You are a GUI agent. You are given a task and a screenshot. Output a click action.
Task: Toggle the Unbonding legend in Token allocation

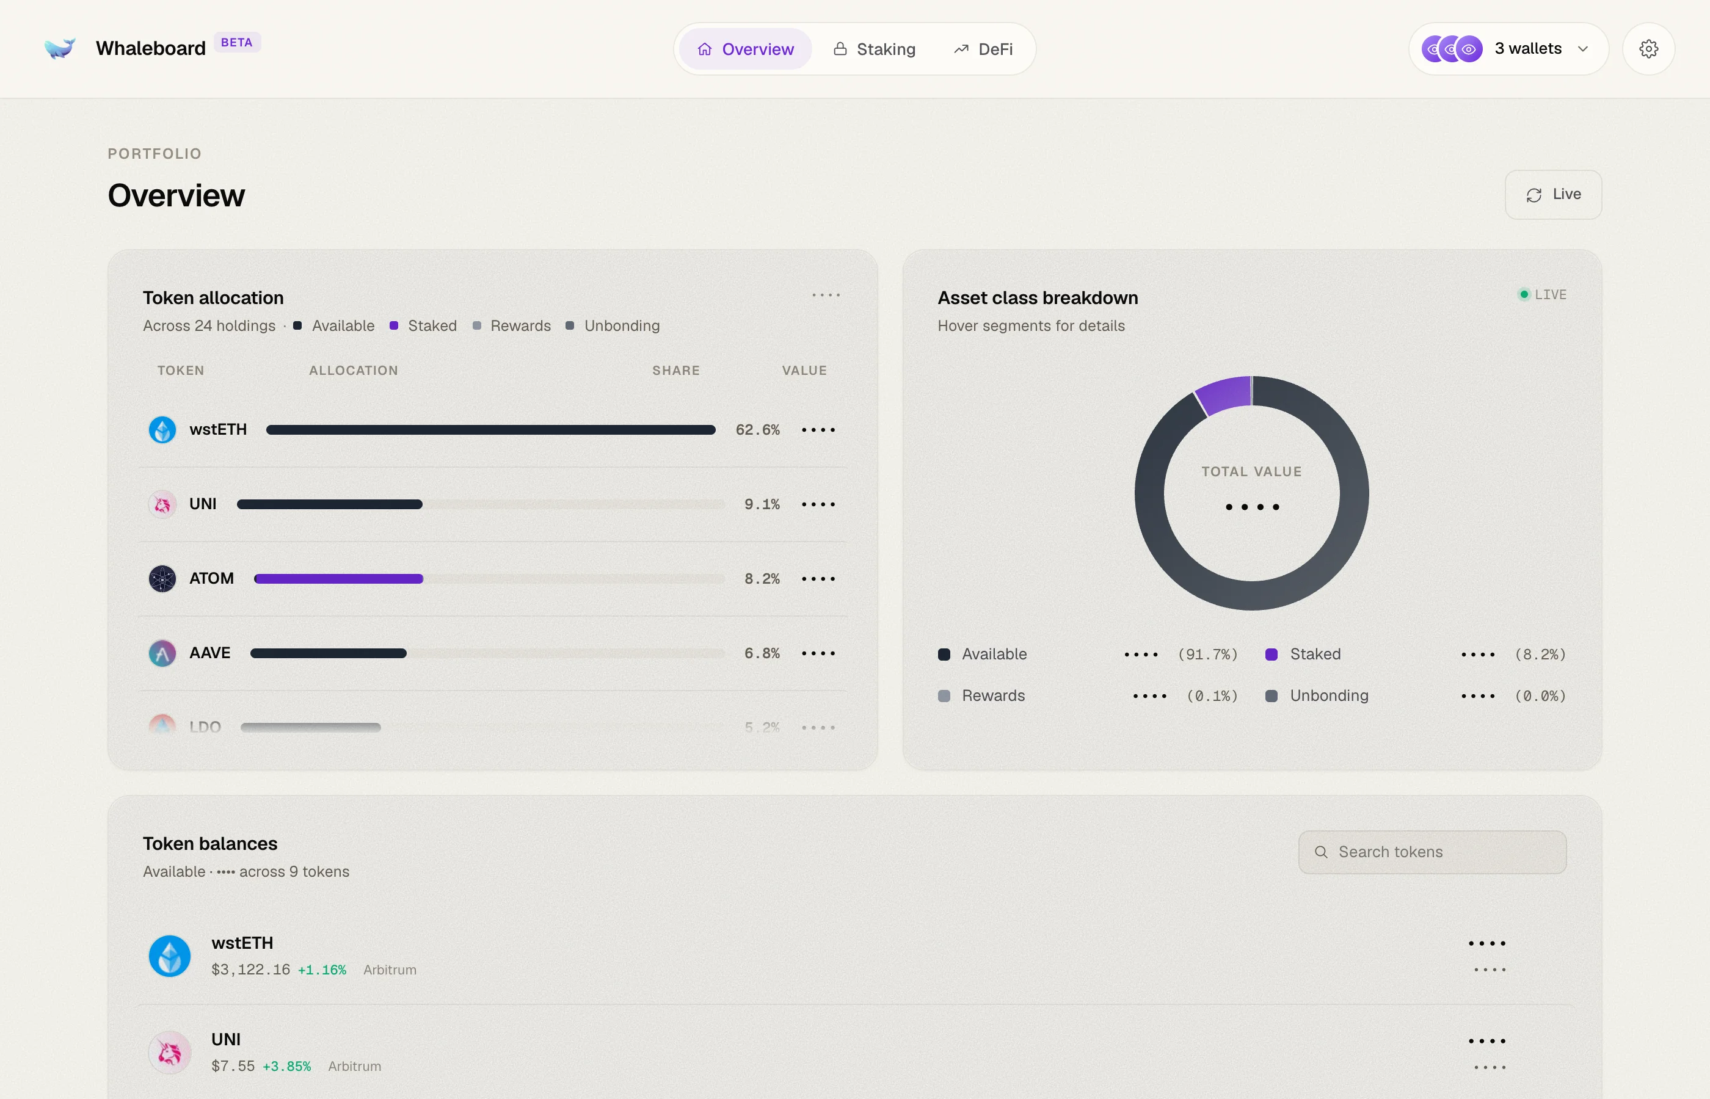tap(613, 325)
